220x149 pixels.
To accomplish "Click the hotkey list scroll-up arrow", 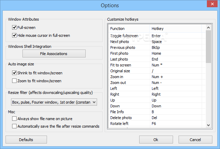I will click(x=209, y=28).
